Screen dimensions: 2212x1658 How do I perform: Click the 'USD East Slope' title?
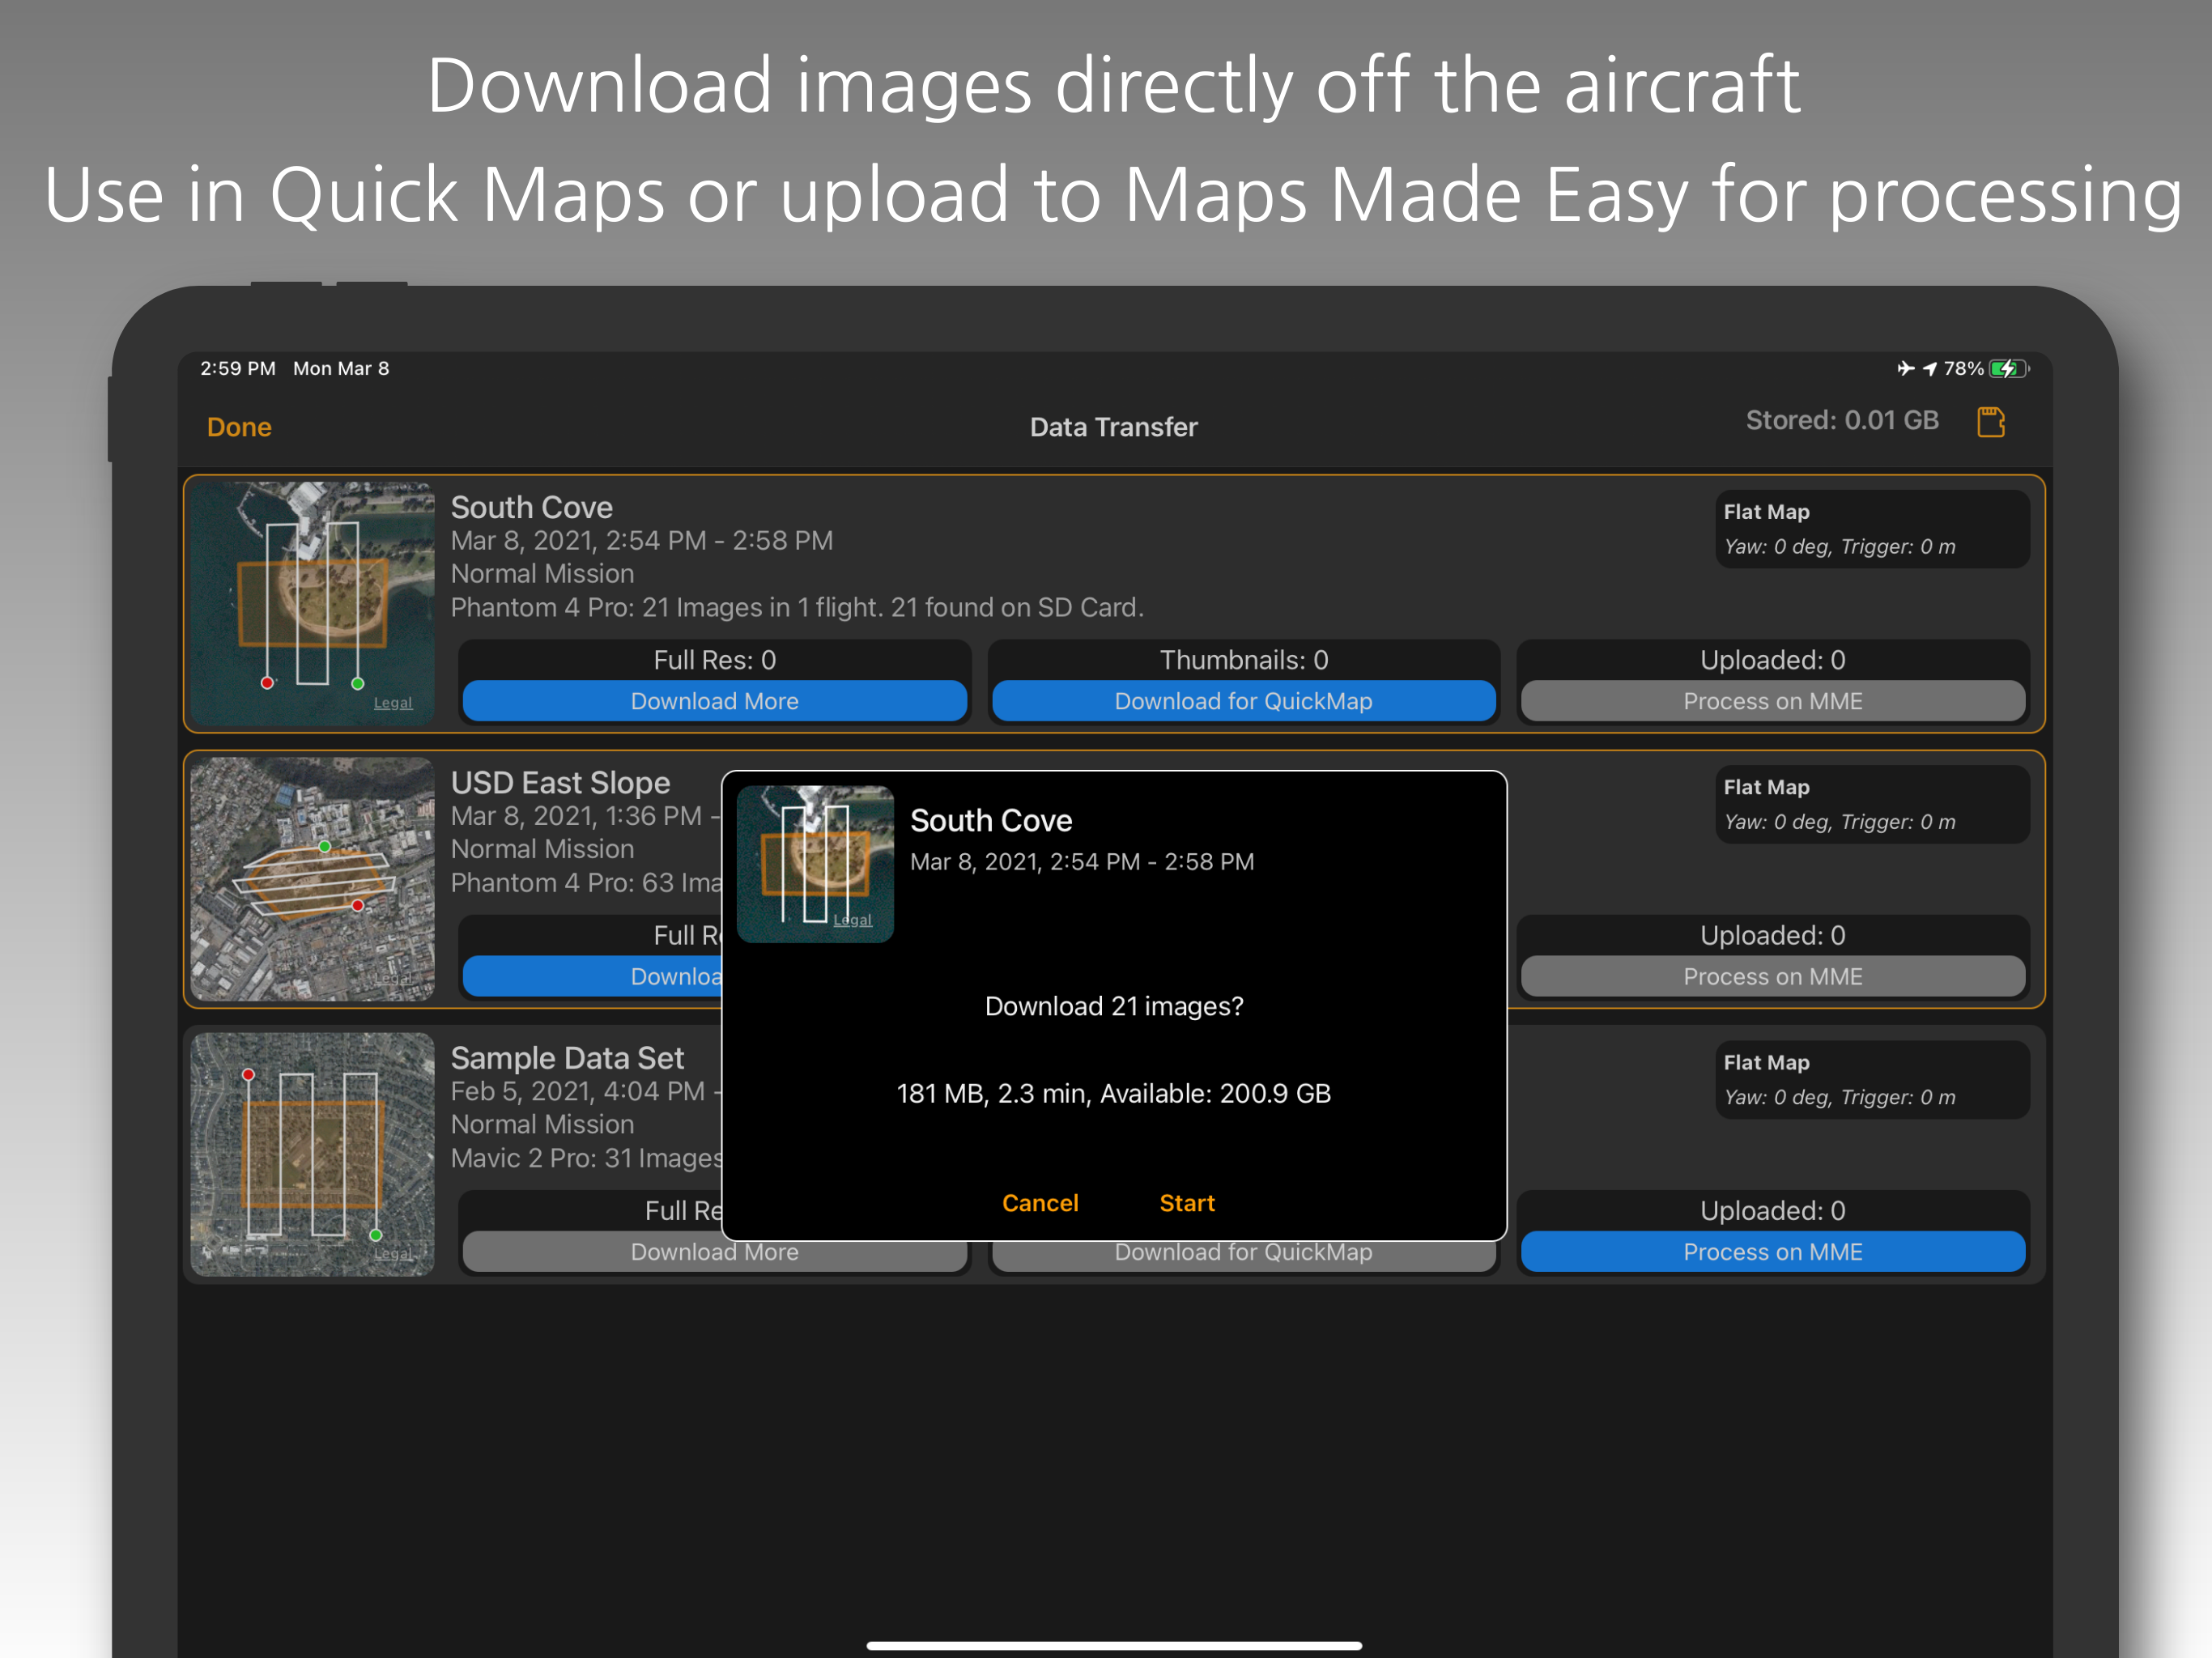pos(560,783)
